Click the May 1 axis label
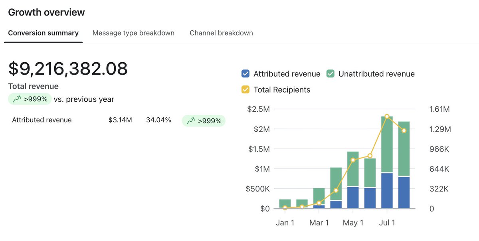Viewport: 479px width, 241px height. [x=353, y=223]
